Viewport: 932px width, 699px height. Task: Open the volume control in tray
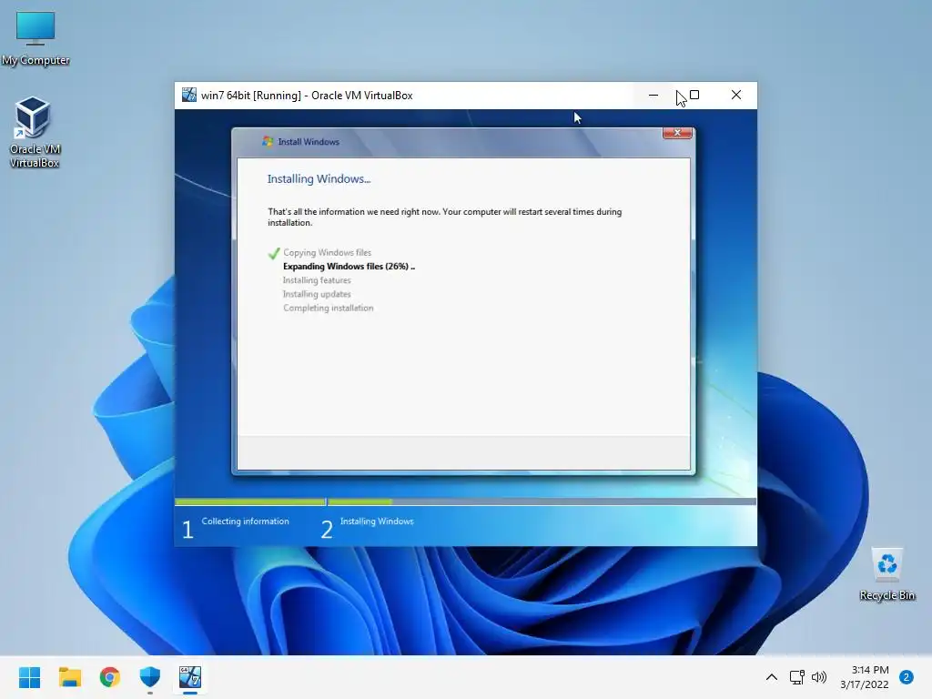click(819, 677)
